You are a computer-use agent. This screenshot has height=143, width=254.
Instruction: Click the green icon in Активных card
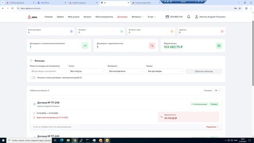point(122,31)
